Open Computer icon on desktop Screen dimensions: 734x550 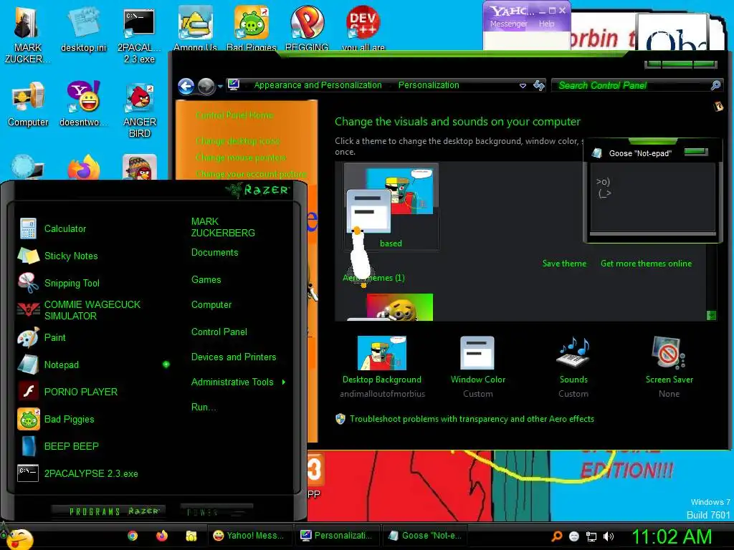[28, 104]
